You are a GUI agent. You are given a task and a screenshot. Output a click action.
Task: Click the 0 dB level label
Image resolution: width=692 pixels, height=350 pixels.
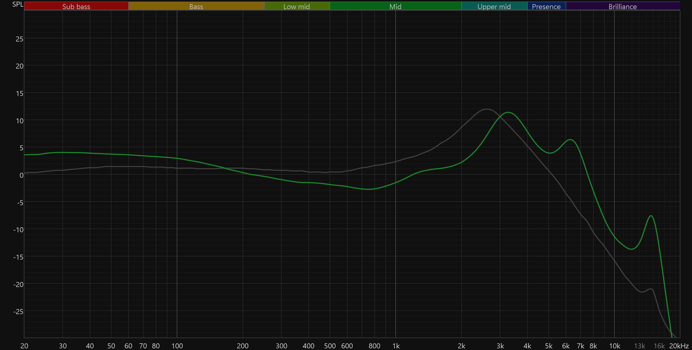point(21,175)
